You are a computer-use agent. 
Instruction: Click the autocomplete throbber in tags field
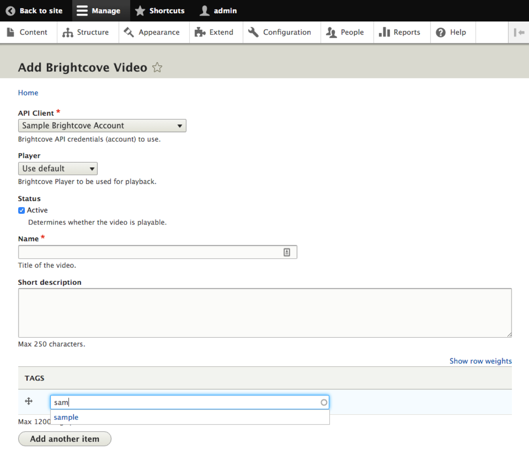[x=324, y=402]
